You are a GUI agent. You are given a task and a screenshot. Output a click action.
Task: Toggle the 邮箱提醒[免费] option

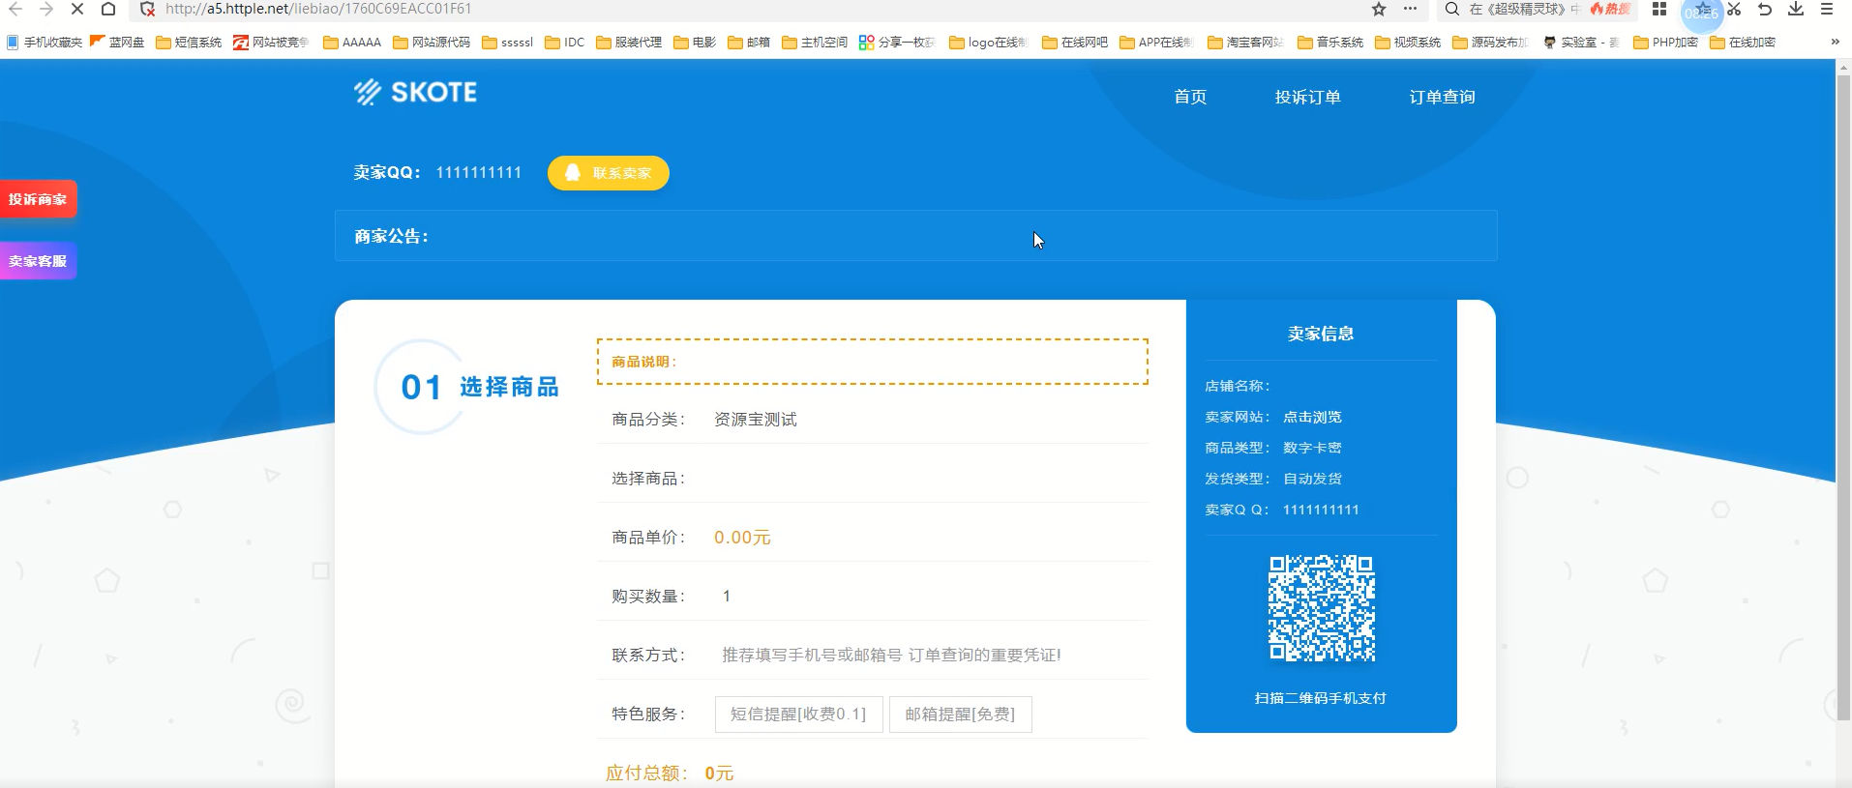click(960, 715)
